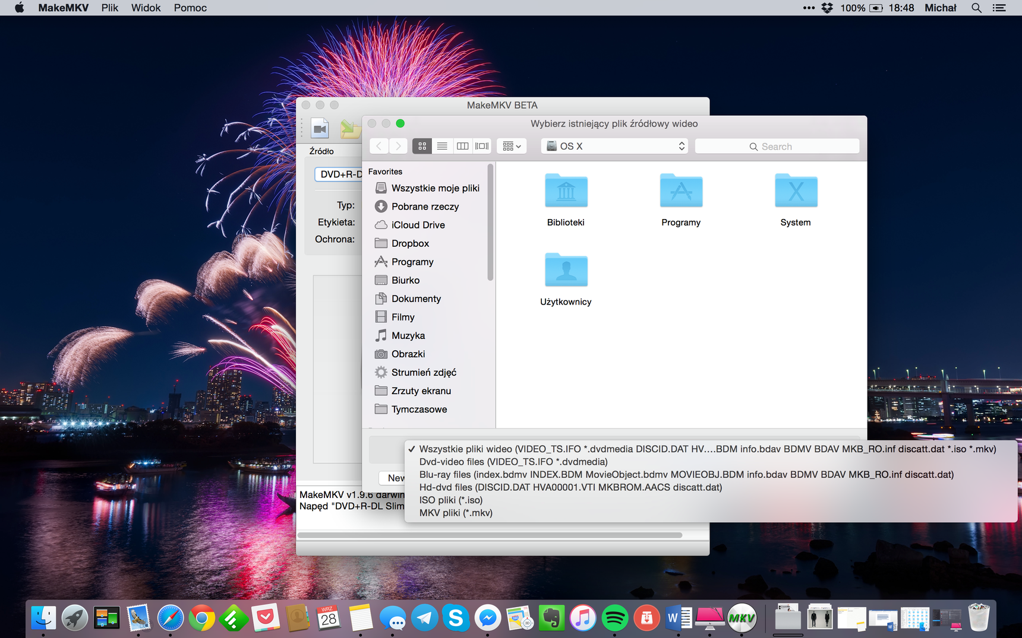This screenshot has width=1022, height=638.
Task: Open the Apple menu
Action: 19,8
